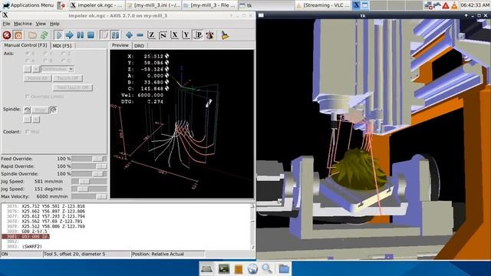Image resolution: width=491 pixels, height=276 pixels.
Task: Click the G-code panel vertical scrollbar
Action: tap(252, 226)
